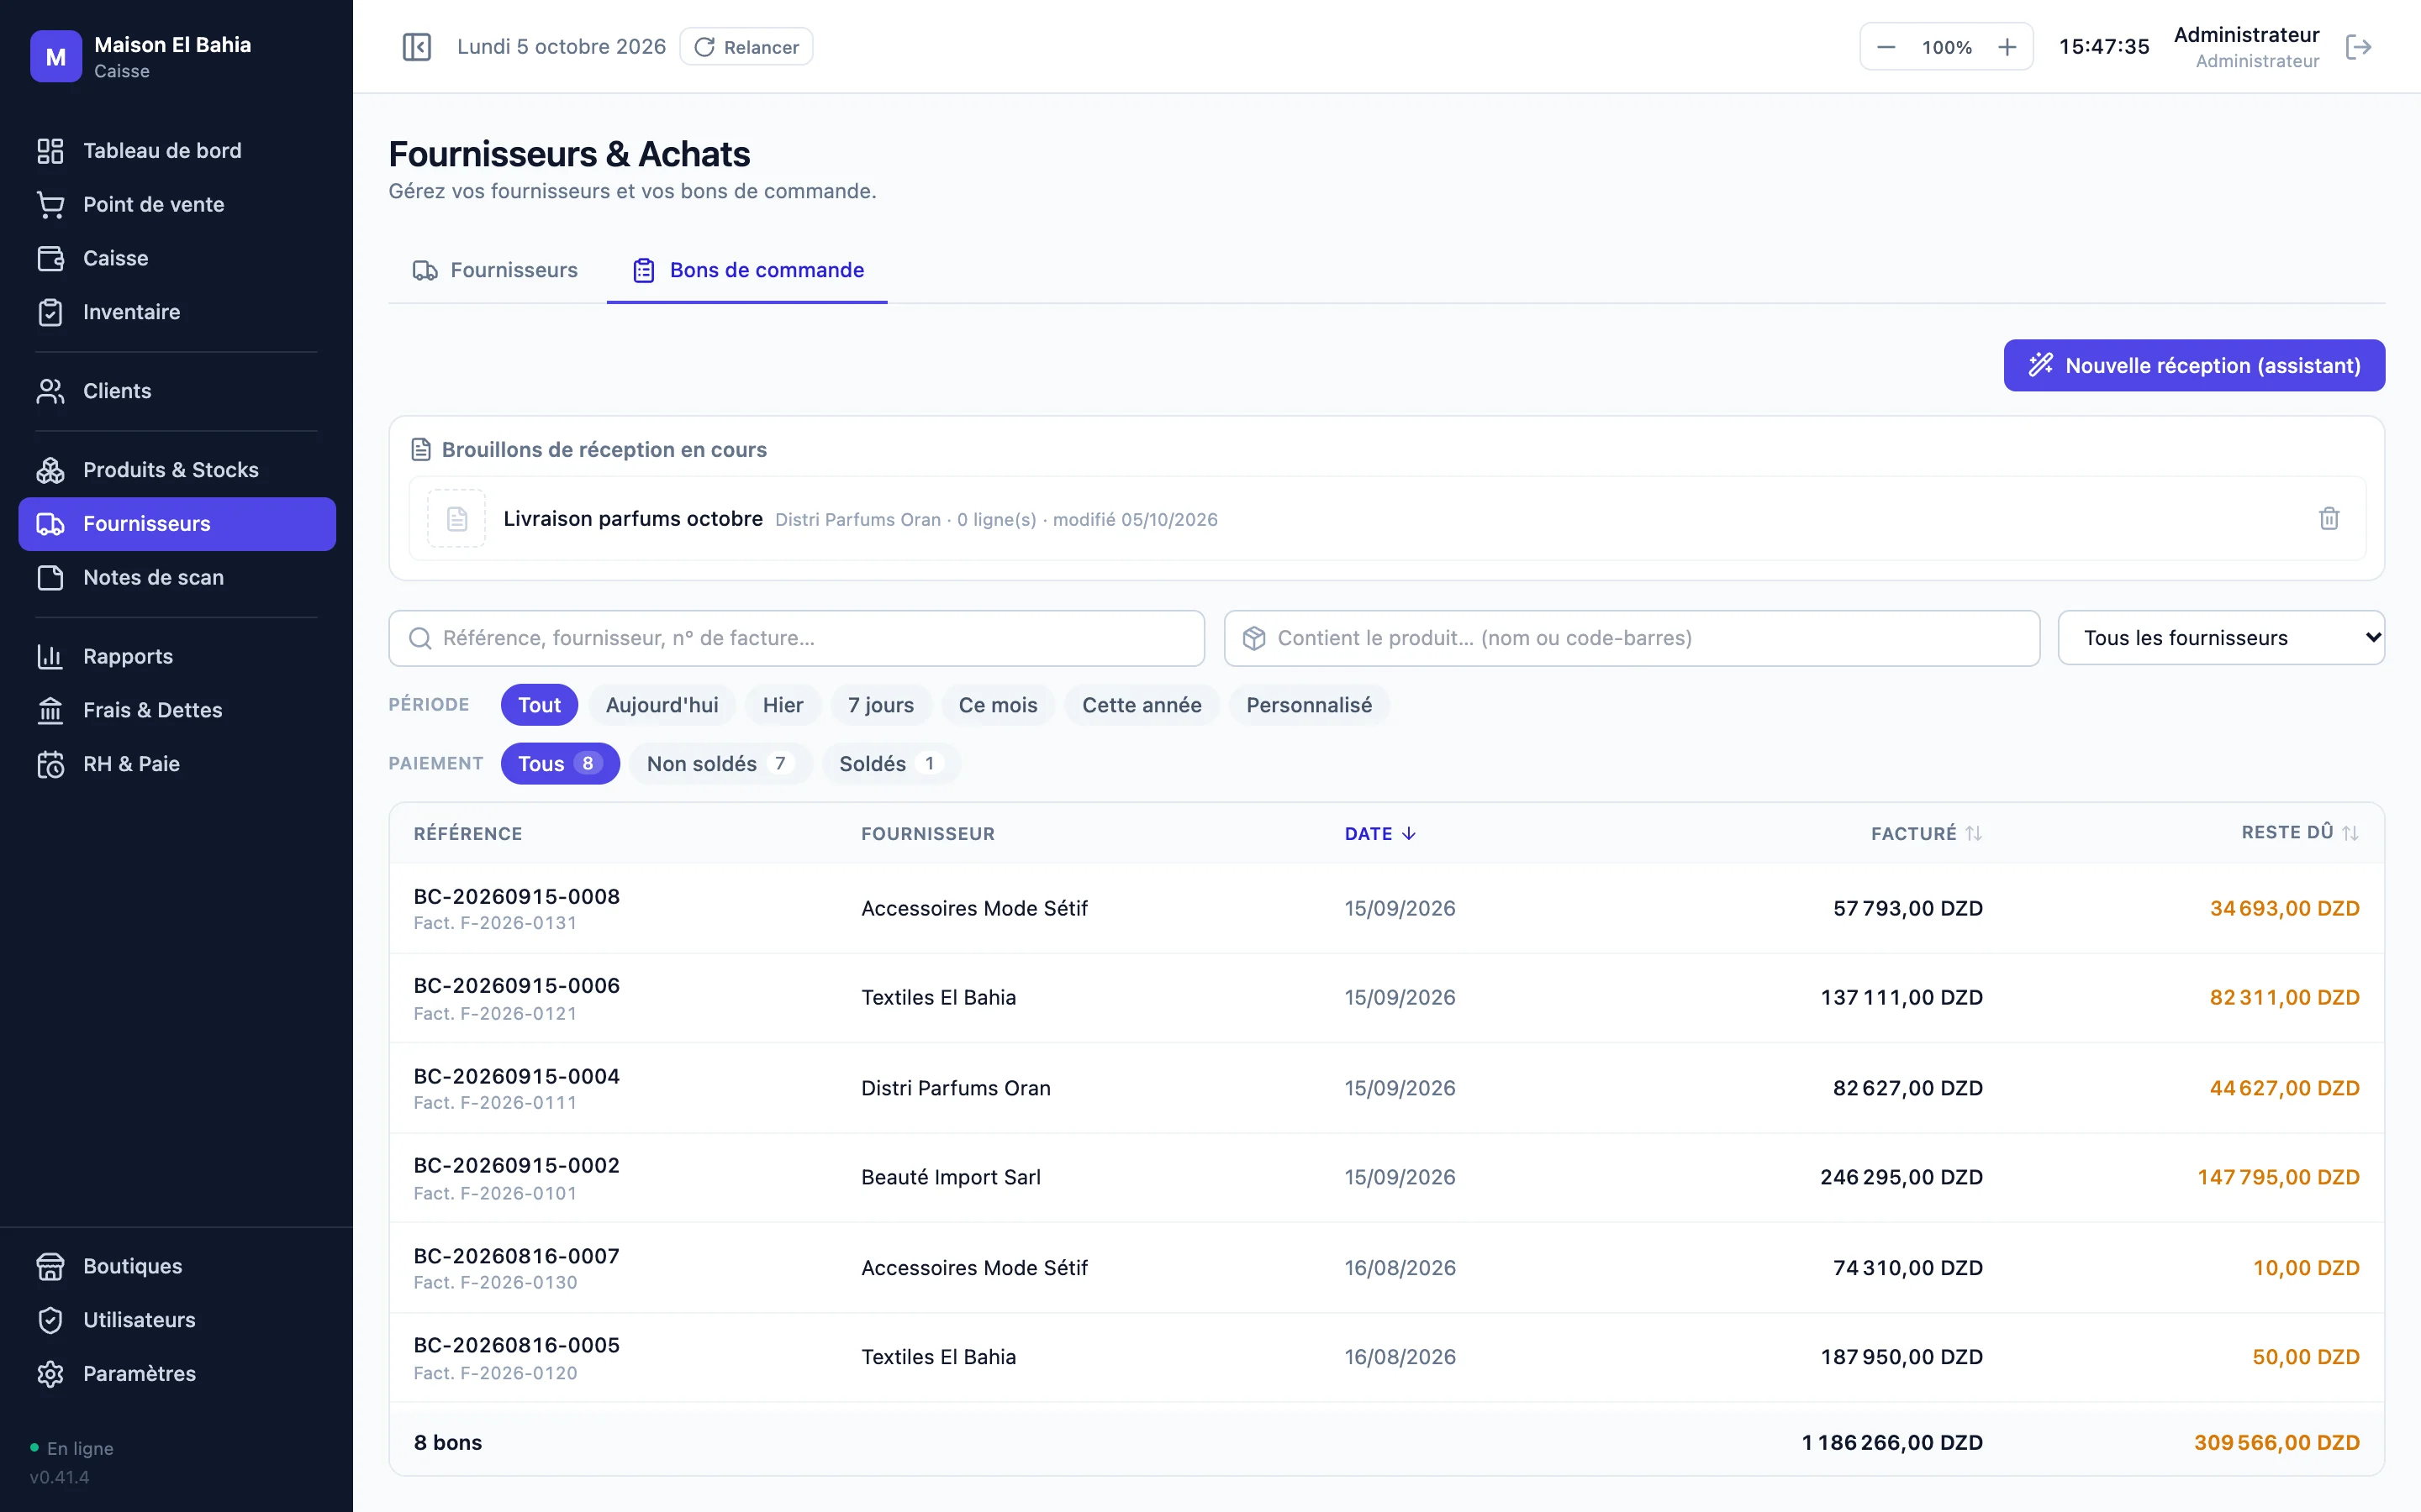The width and height of the screenshot is (2421, 1512).
Task: Filter period to Ce mois
Action: [998, 705]
